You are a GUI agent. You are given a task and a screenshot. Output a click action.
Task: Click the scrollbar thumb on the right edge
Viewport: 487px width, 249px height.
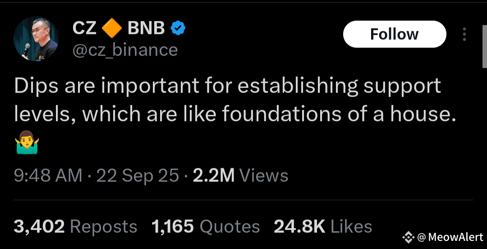[484, 46]
